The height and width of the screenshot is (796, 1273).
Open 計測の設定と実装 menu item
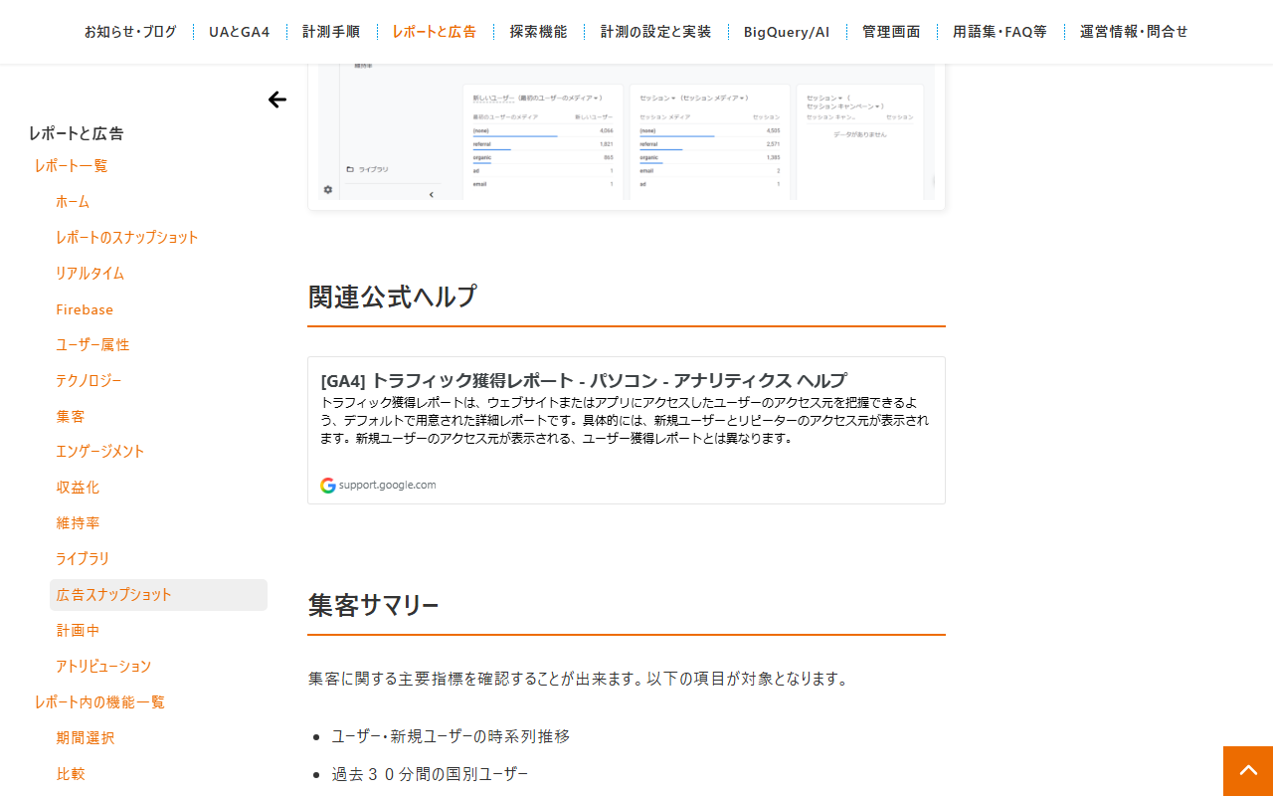tap(656, 32)
